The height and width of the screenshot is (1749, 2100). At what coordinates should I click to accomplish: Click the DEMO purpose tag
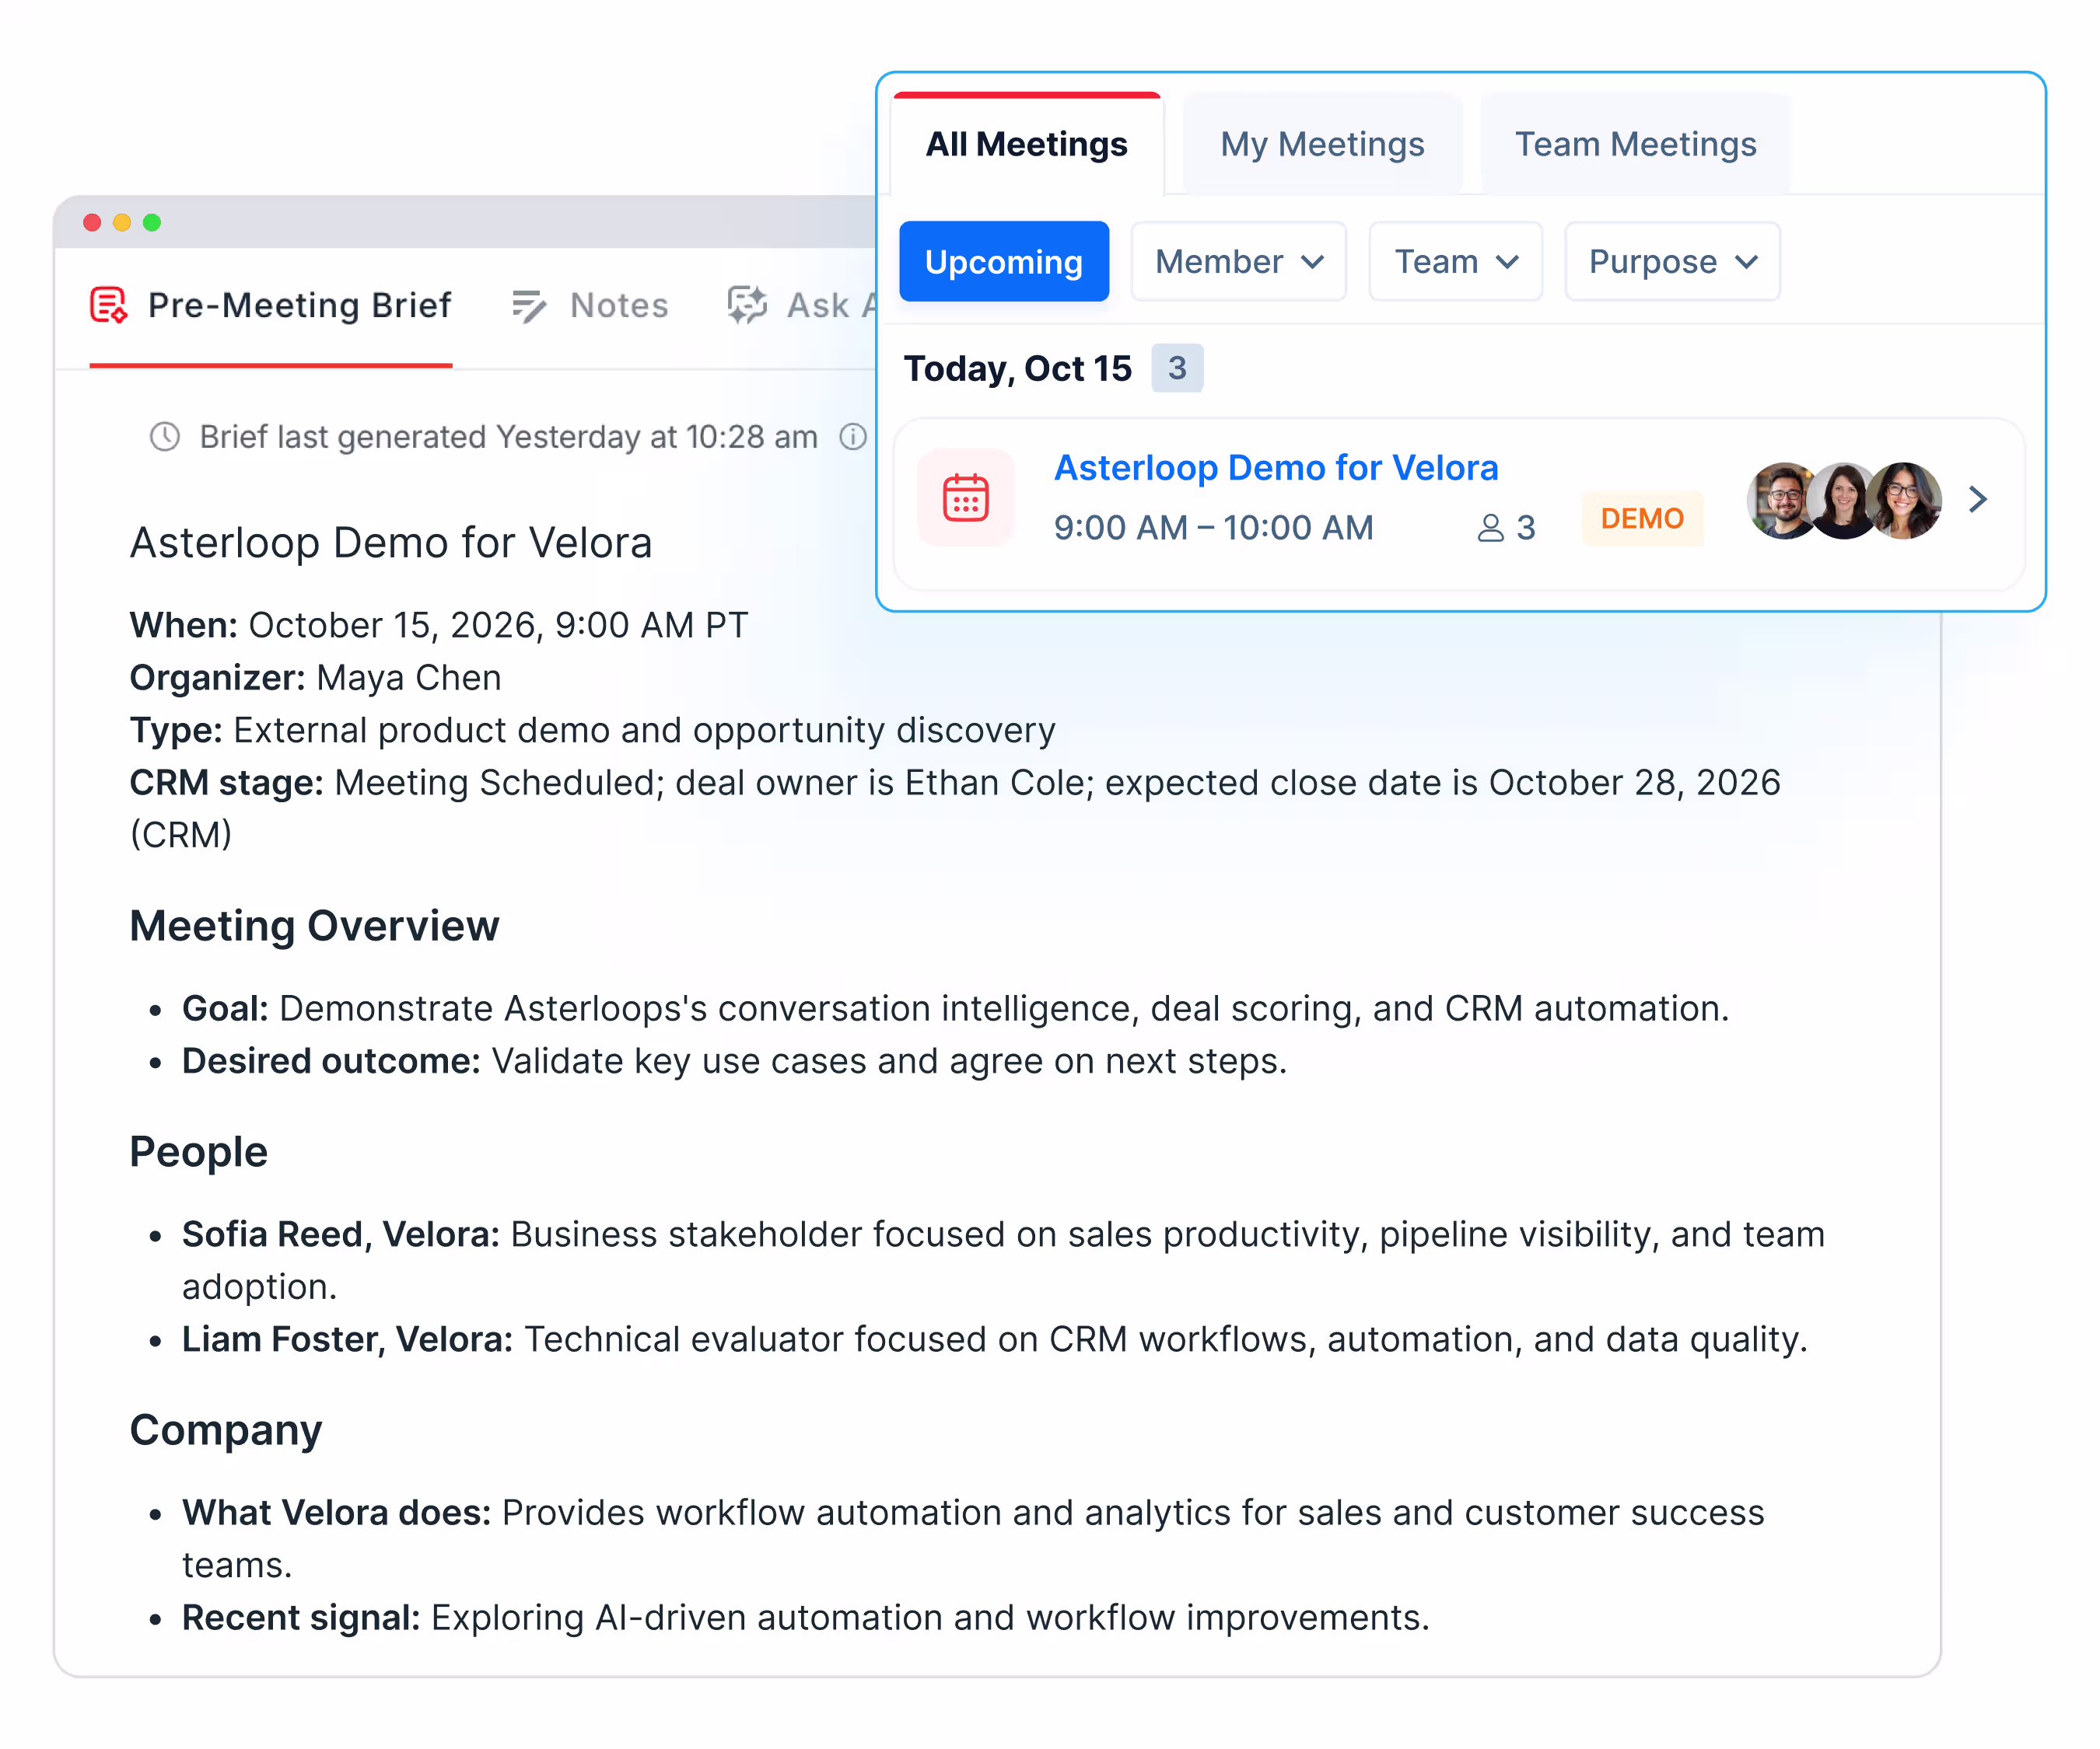(x=1642, y=518)
